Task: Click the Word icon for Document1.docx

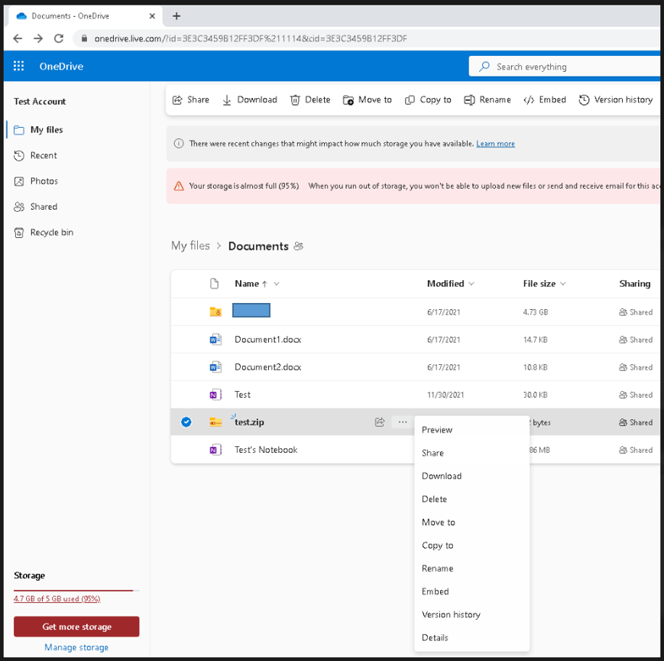Action: [215, 340]
